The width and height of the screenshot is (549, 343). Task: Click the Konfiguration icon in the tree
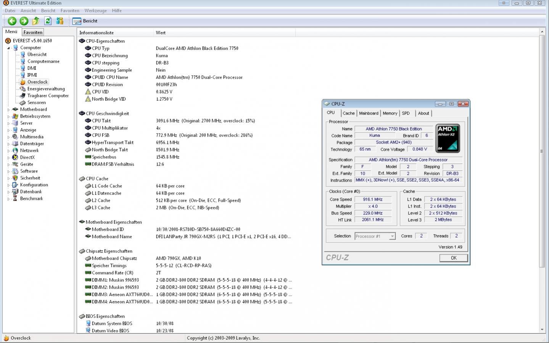point(15,185)
